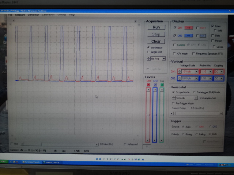Viewport: 234px width, 175px height.
Task: Open the 5 ms/div timebase dropdown
Action: pyautogui.click(x=196, y=98)
